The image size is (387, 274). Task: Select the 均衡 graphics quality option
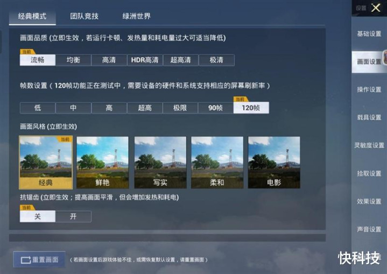click(x=73, y=60)
